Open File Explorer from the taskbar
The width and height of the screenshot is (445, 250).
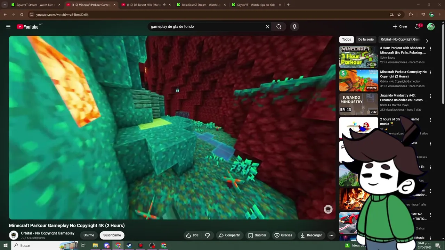coord(95,245)
